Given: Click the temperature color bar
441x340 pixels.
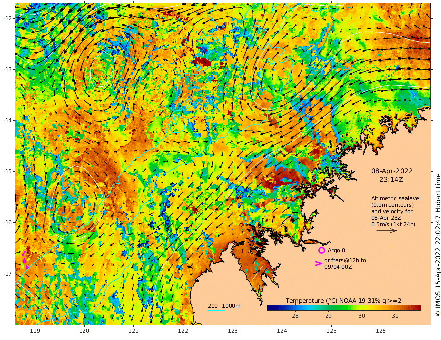Looking at the screenshot, I should tap(344, 308).
